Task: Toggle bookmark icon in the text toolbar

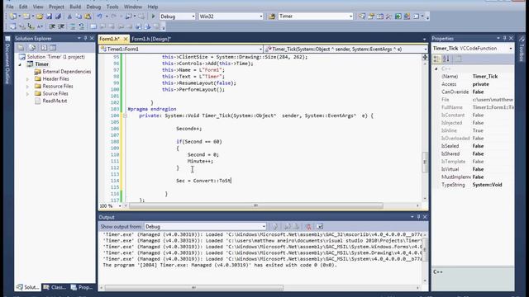Action: click(93, 26)
